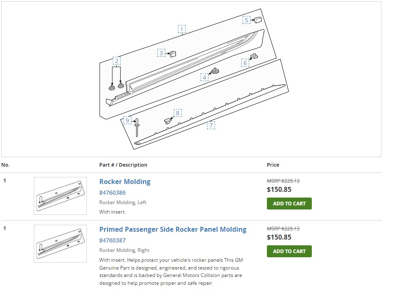Select callout number 2 in the diagram
This screenshot has width=402, height=291.
click(117, 61)
